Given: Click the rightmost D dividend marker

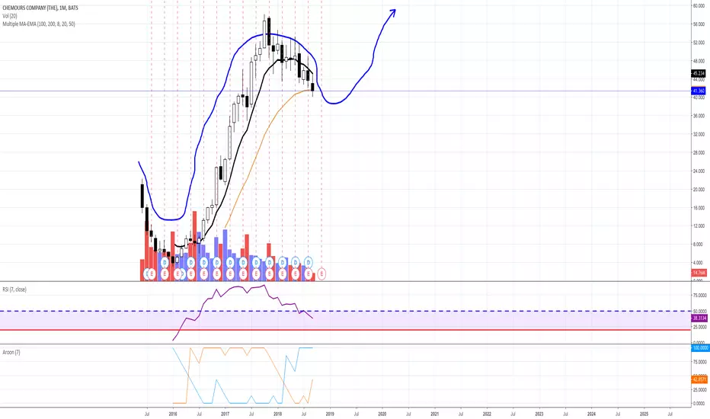Looking at the screenshot, I should pos(309,262).
